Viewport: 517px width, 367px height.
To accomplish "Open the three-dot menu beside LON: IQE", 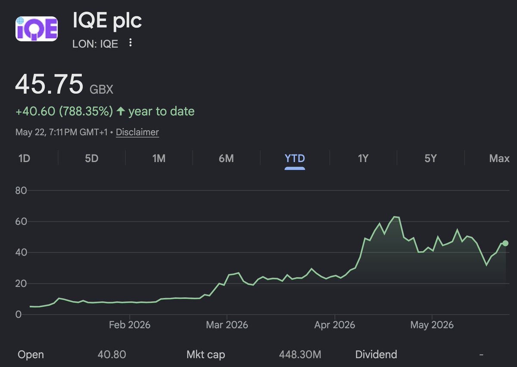I will 131,43.
